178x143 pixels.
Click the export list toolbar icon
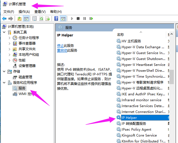pos(48,19)
